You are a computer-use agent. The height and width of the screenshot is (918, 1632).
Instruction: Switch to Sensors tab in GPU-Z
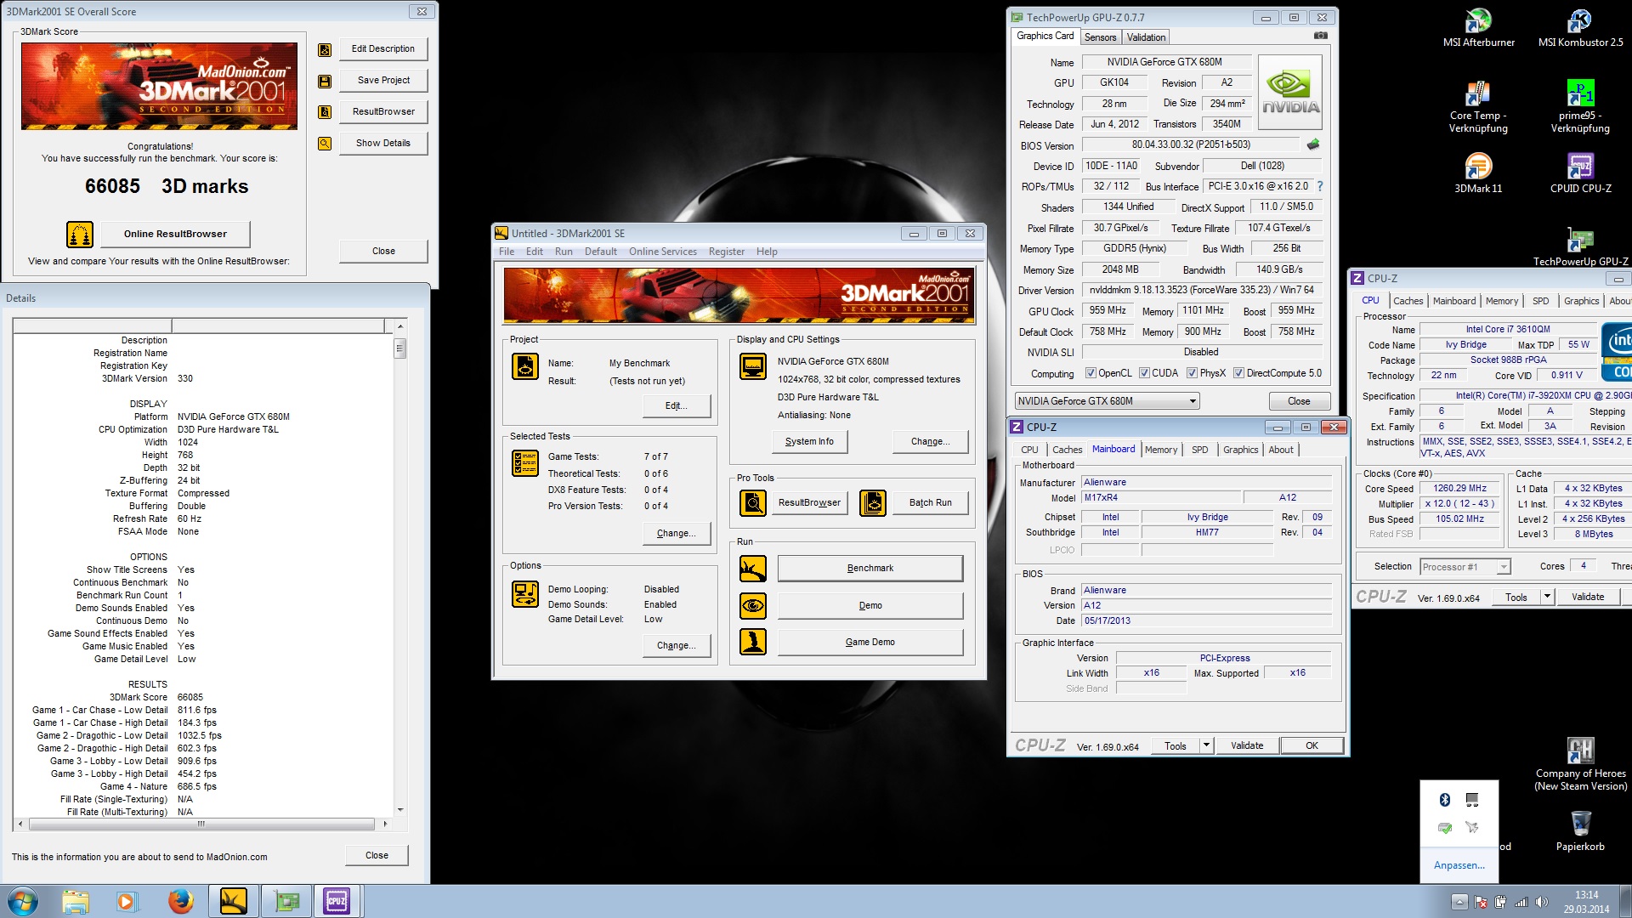[1100, 37]
